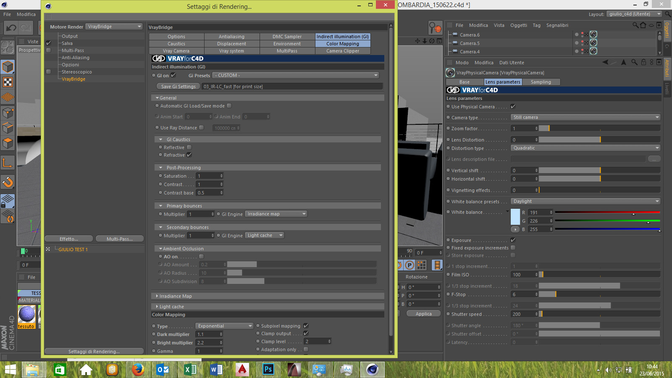Image resolution: width=672 pixels, height=378 pixels.
Task: Toggle Subpixel mapping checkbox
Action: [306, 325]
